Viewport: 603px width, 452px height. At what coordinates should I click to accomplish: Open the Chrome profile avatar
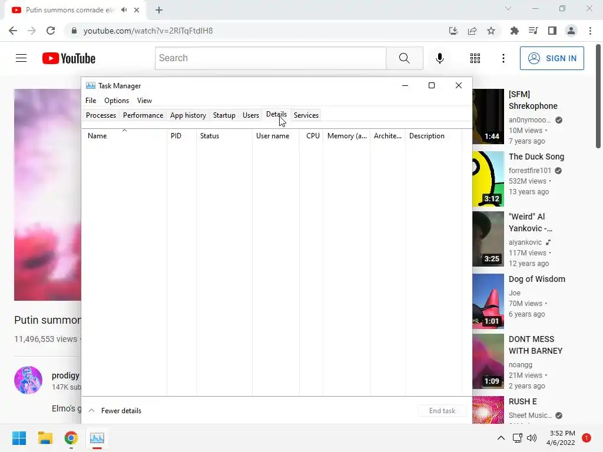(571, 31)
